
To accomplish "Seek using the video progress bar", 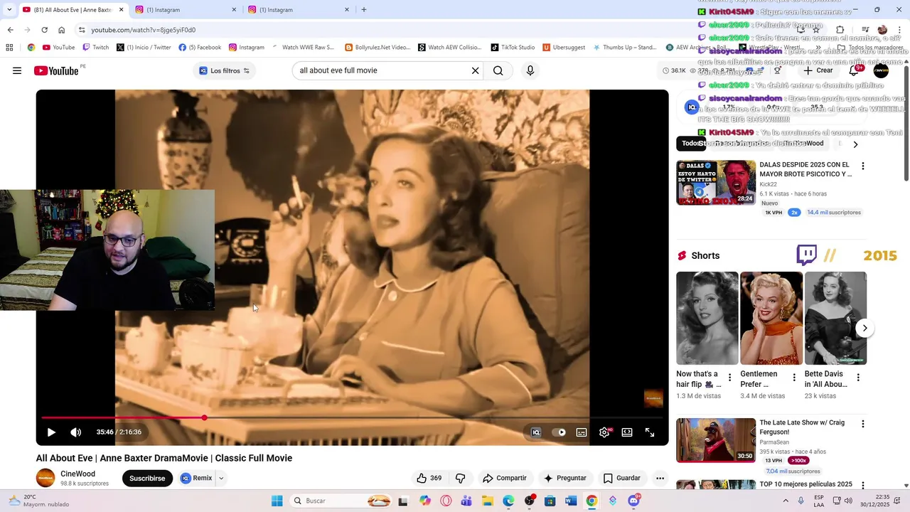I will [x=352, y=417].
